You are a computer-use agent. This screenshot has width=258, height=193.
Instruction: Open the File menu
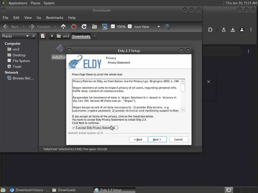6,18
